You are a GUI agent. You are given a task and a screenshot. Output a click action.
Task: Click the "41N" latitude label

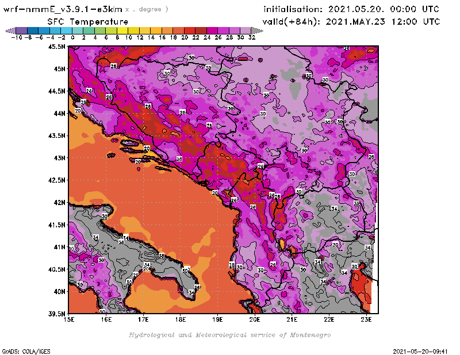[x=60, y=247]
